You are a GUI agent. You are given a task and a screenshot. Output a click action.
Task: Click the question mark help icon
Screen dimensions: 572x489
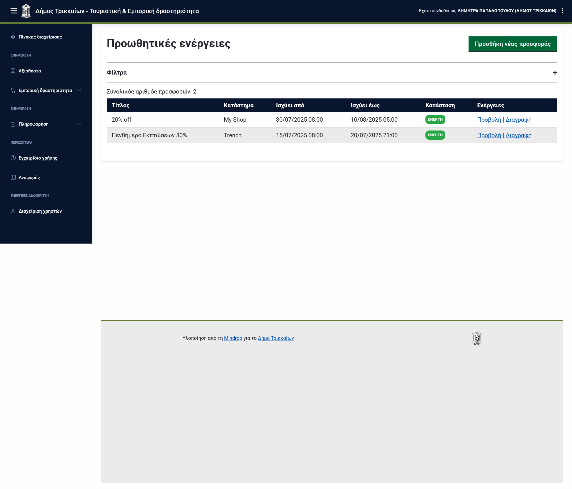(13, 158)
